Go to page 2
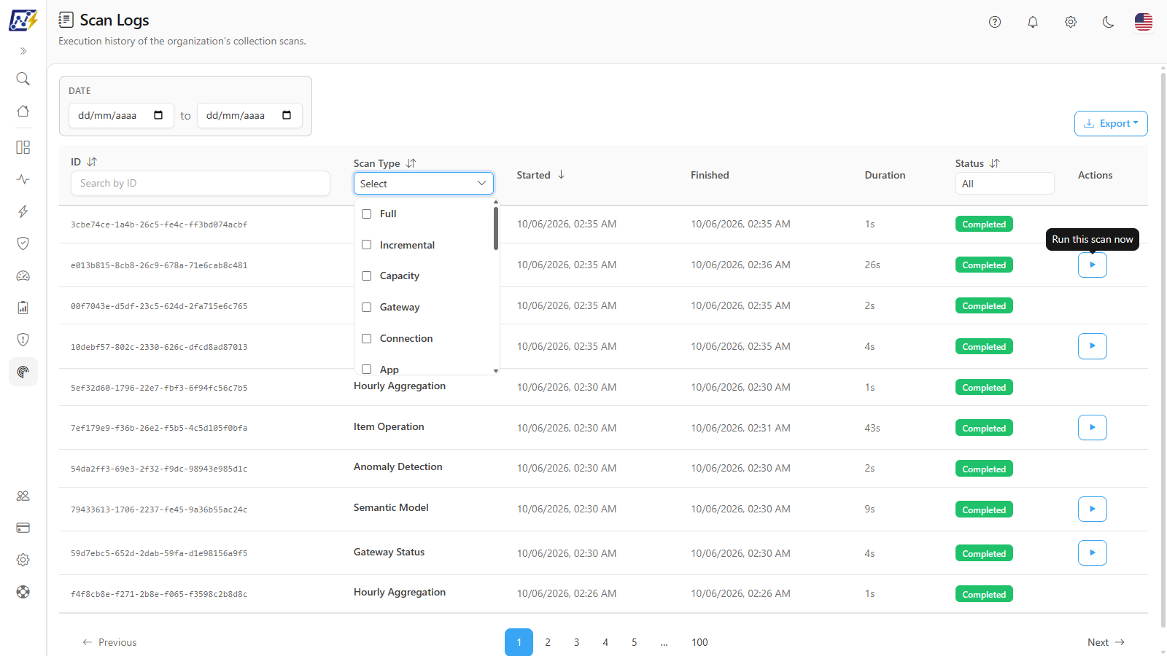Screen dimensions: 1167x656 coord(548,642)
